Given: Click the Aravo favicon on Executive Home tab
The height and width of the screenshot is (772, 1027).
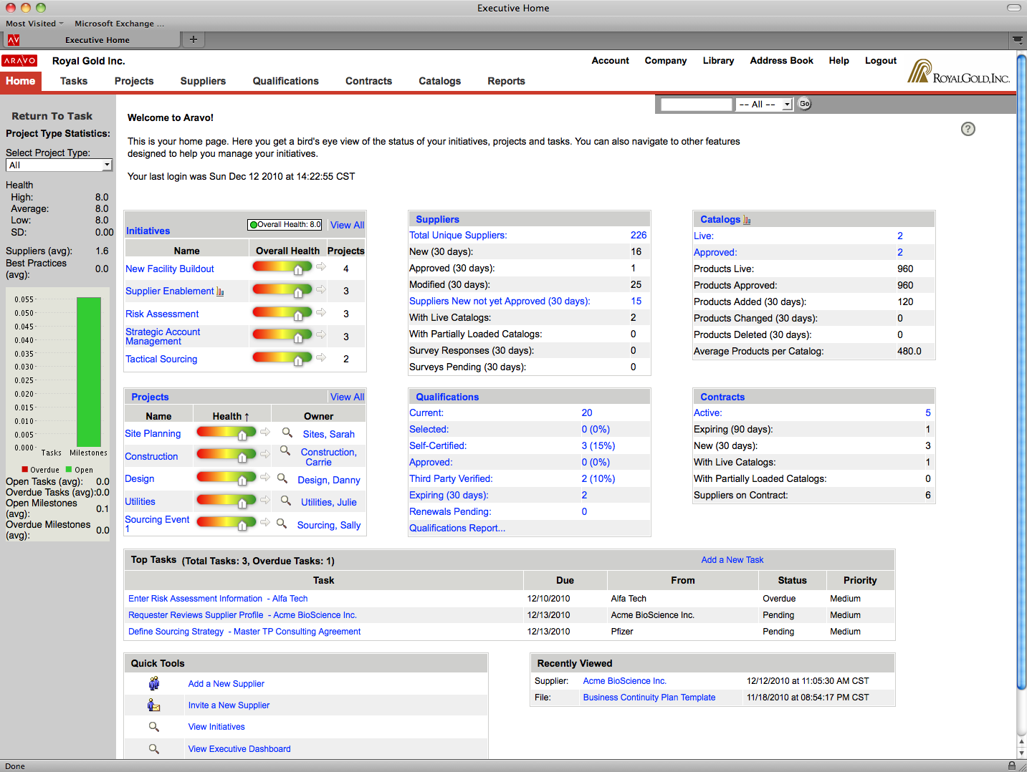Looking at the screenshot, I should coord(14,40).
